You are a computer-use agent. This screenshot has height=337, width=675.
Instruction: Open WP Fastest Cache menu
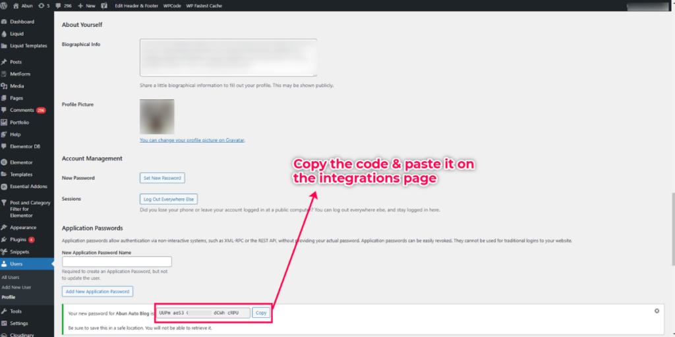click(204, 6)
